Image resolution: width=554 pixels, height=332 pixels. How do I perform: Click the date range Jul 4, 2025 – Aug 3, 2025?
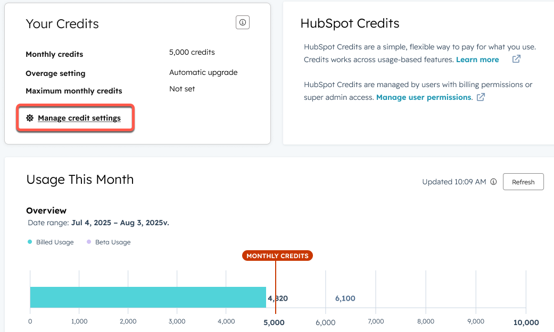[120, 223]
